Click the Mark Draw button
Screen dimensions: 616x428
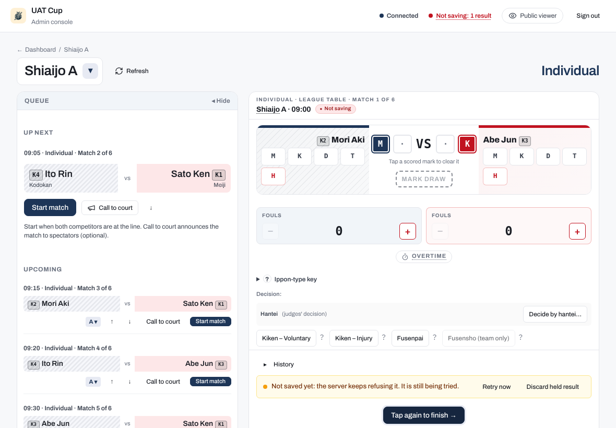[424, 179]
